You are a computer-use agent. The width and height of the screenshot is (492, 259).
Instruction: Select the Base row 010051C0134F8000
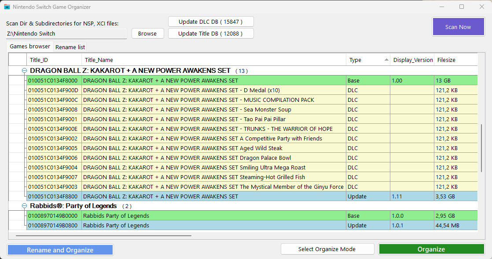pos(252,80)
